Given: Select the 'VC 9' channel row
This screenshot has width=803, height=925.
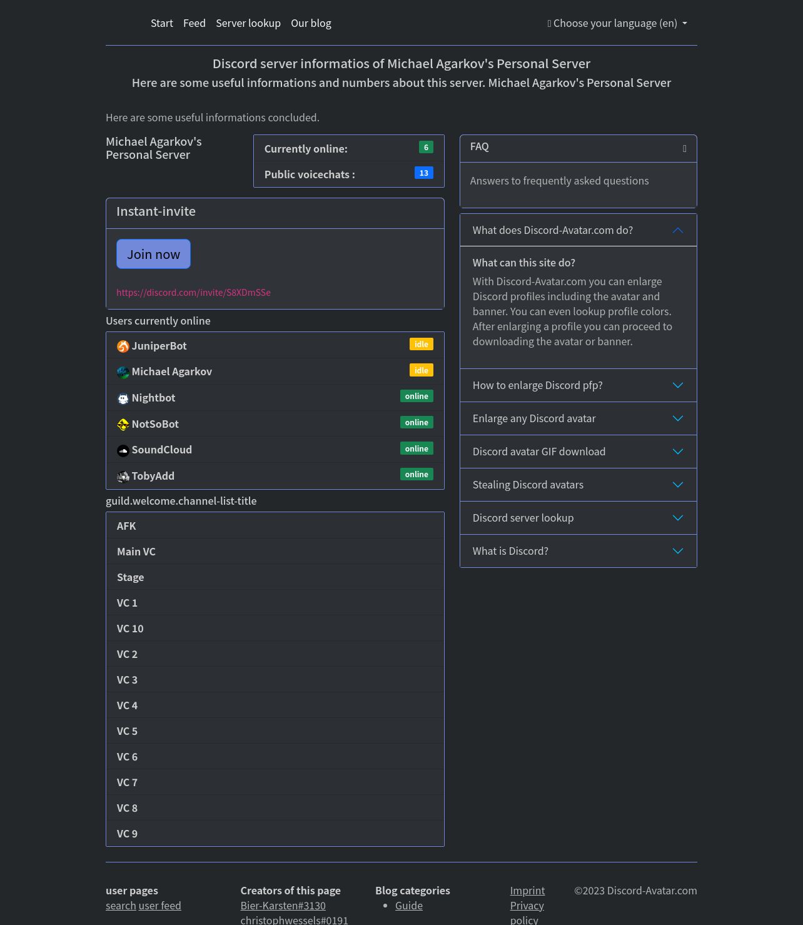Looking at the screenshot, I should click(275, 834).
